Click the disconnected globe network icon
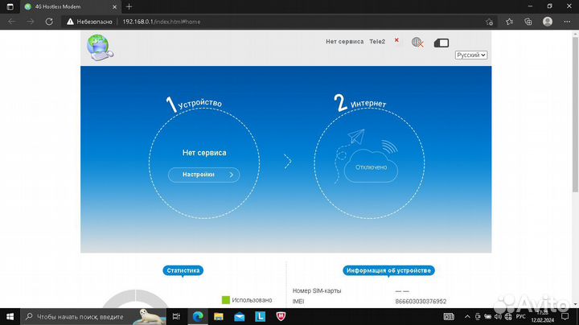Image resolution: width=579 pixels, height=325 pixels. [417, 43]
